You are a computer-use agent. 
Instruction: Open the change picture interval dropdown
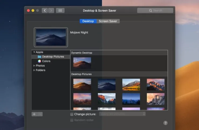(x=122, y=114)
